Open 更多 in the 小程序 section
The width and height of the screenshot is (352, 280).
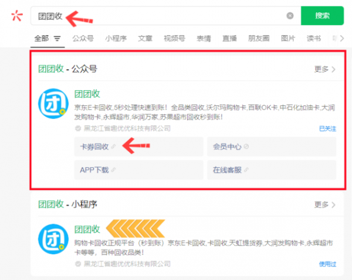tap(324, 204)
